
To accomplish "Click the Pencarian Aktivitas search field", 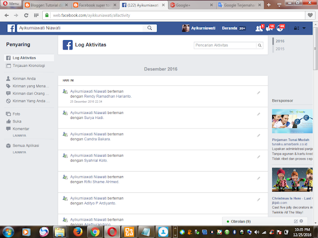I will point(225,45).
